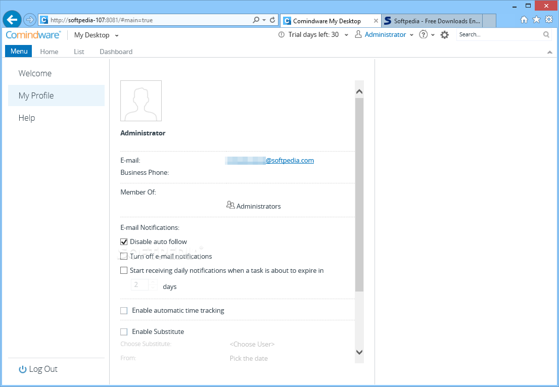Open the browser tools gear icon
This screenshot has width=559, height=387.
pyautogui.click(x=549, y=20)
